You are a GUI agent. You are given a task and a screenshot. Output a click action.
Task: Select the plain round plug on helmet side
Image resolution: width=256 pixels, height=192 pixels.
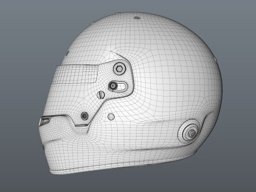pos(111,117)
